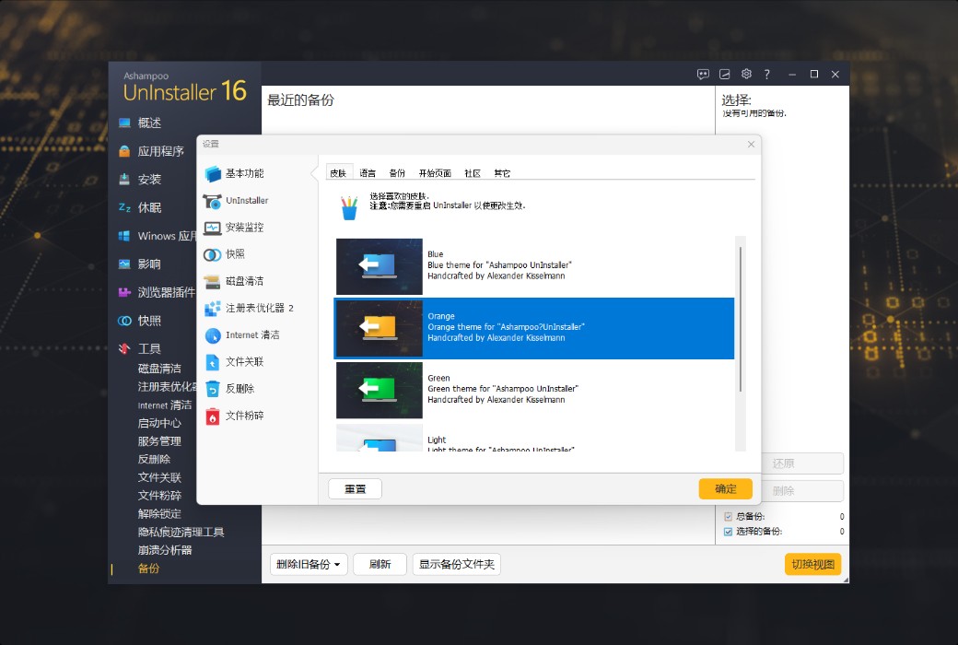Switch to the 开始页面 tab
The image size is (958, 645).
click(435, 173)
